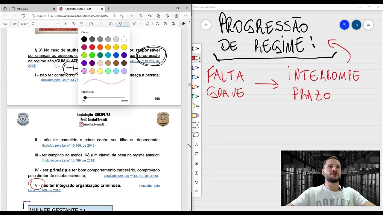Screen dimensions: 383x215
Task: Toggle the PDF Draw tool
Action: click(120, 24)
